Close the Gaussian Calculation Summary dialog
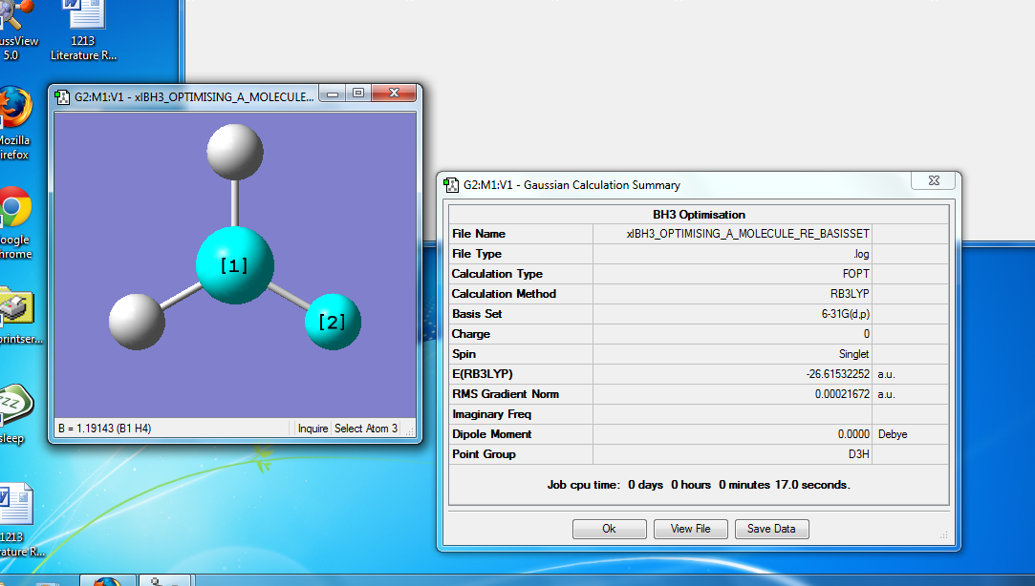This screenshot has height=586, width=1035. [x=934, y=180]
